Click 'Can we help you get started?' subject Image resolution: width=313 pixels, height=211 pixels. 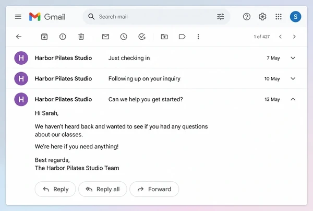point(146,99)
